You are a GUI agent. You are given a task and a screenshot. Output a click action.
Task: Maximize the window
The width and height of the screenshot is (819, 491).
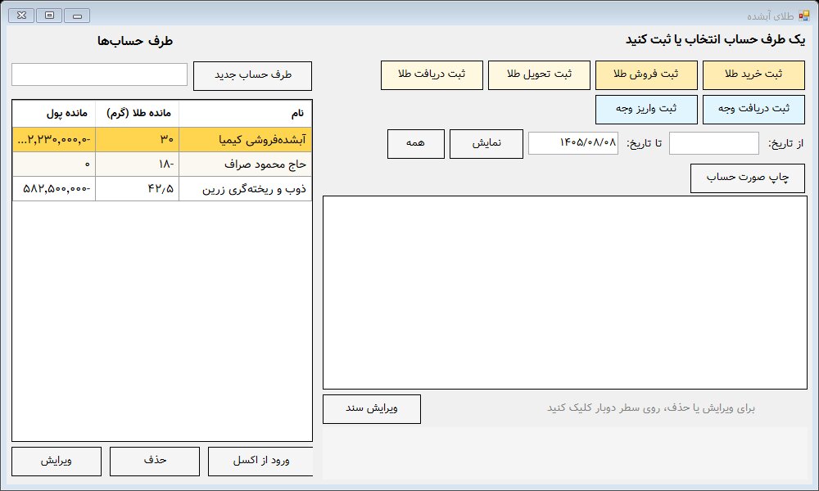click(x=50, y=16)
